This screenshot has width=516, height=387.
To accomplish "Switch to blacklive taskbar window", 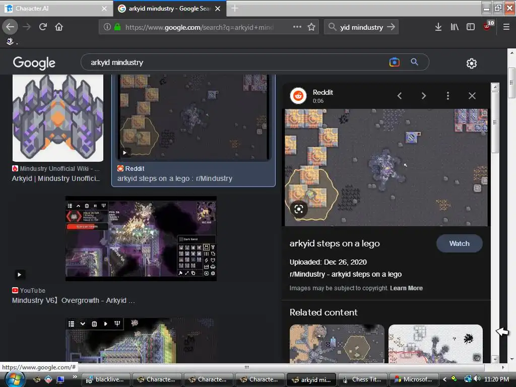I will 105,379.
